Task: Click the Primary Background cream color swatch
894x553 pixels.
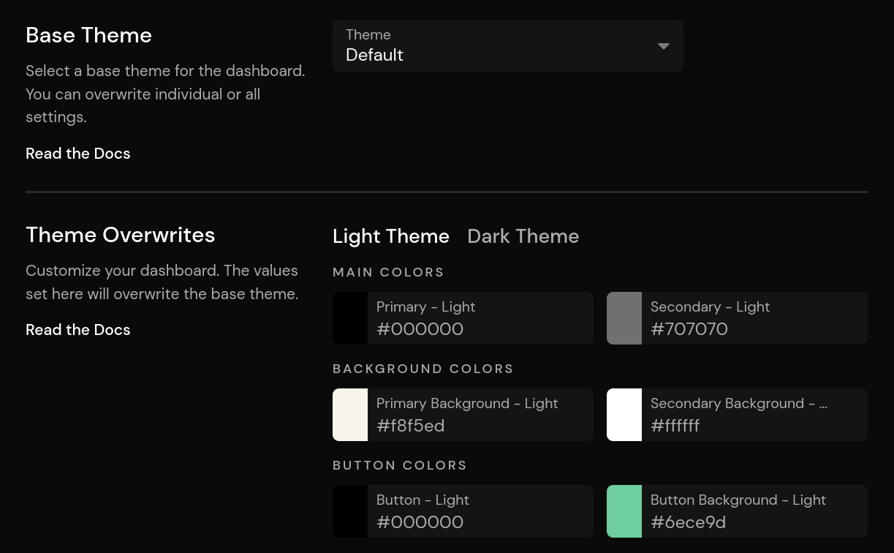Action: click(350, 415)
